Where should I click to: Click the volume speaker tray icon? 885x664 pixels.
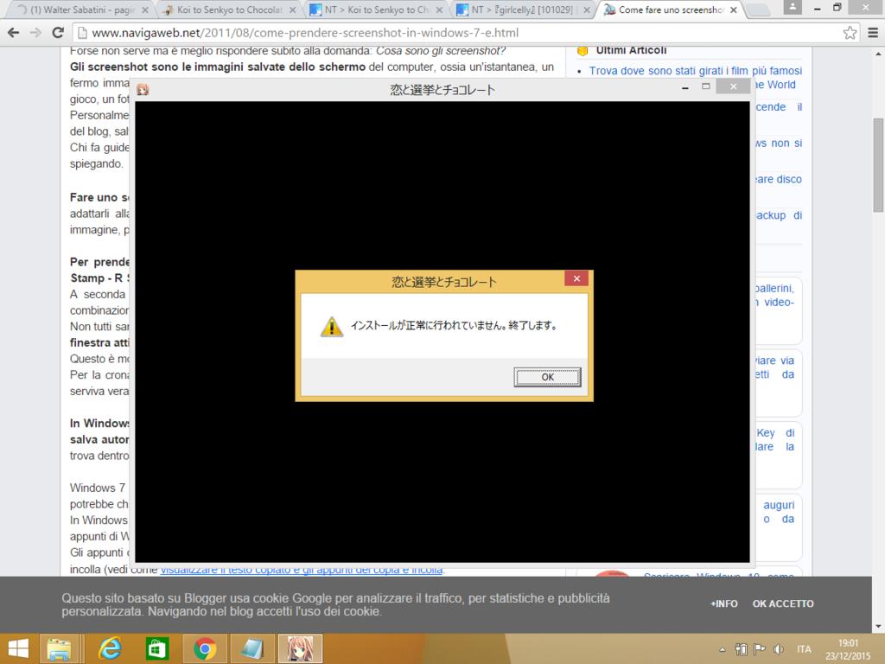click(x=779, y=649)
